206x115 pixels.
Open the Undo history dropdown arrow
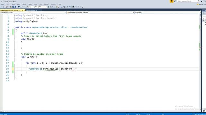21,7
